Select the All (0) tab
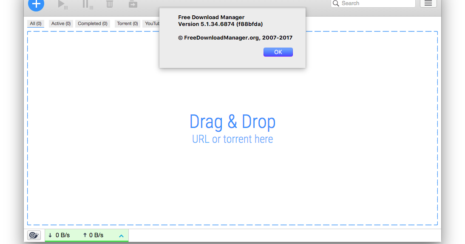The image size is (465, 244). pyautogui.click(x=36, y=23)
